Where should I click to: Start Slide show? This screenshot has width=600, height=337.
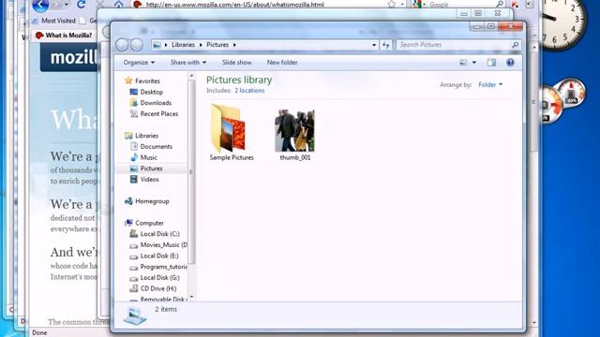point(237,63)
